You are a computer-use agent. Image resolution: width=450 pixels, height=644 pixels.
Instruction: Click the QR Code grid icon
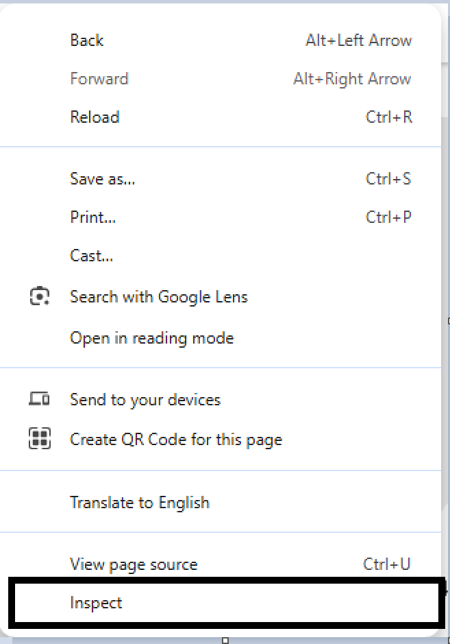[x=40, y=438]
